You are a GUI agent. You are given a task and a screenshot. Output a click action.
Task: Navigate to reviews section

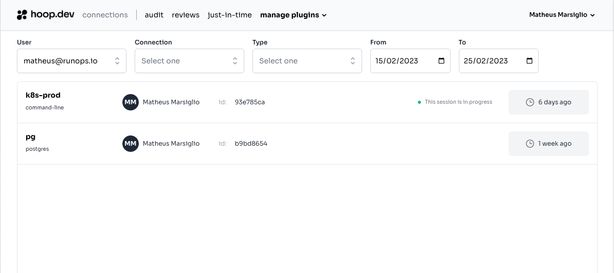tap(185, 15)
